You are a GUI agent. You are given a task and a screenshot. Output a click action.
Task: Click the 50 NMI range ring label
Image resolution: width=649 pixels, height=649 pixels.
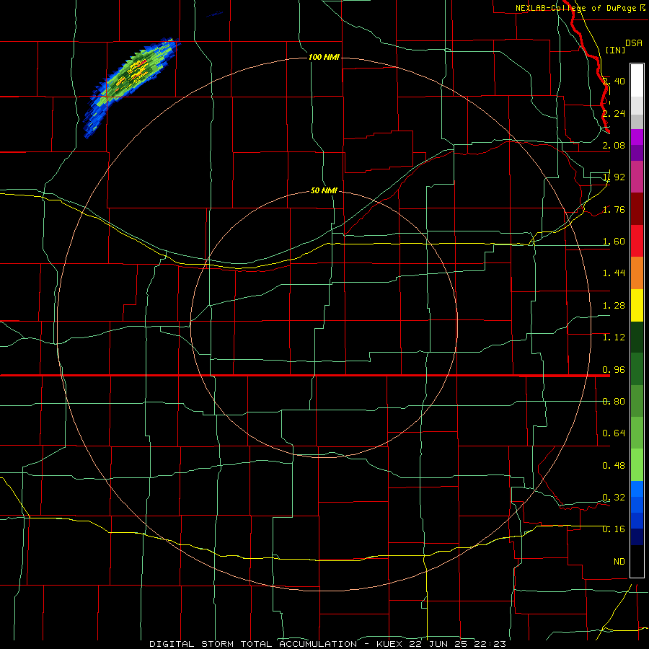click(324, 191)
